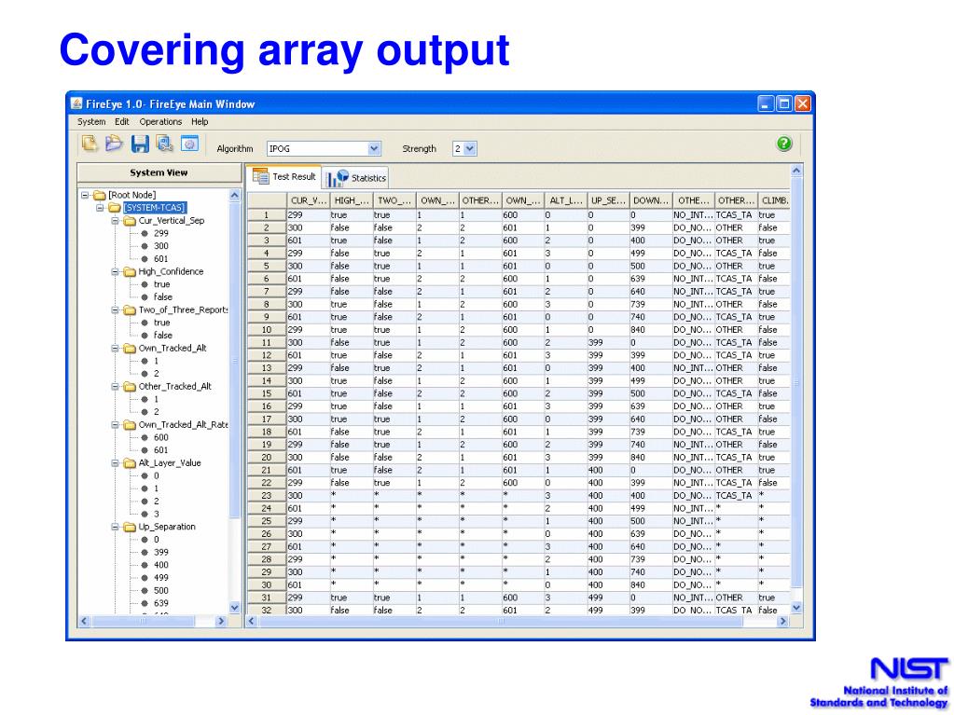This screenshot has height=715, width=954.
Task: Collapse the Cur_Vertical_Sep tree node
Action: pyautogui.click(x=115, y=221)
